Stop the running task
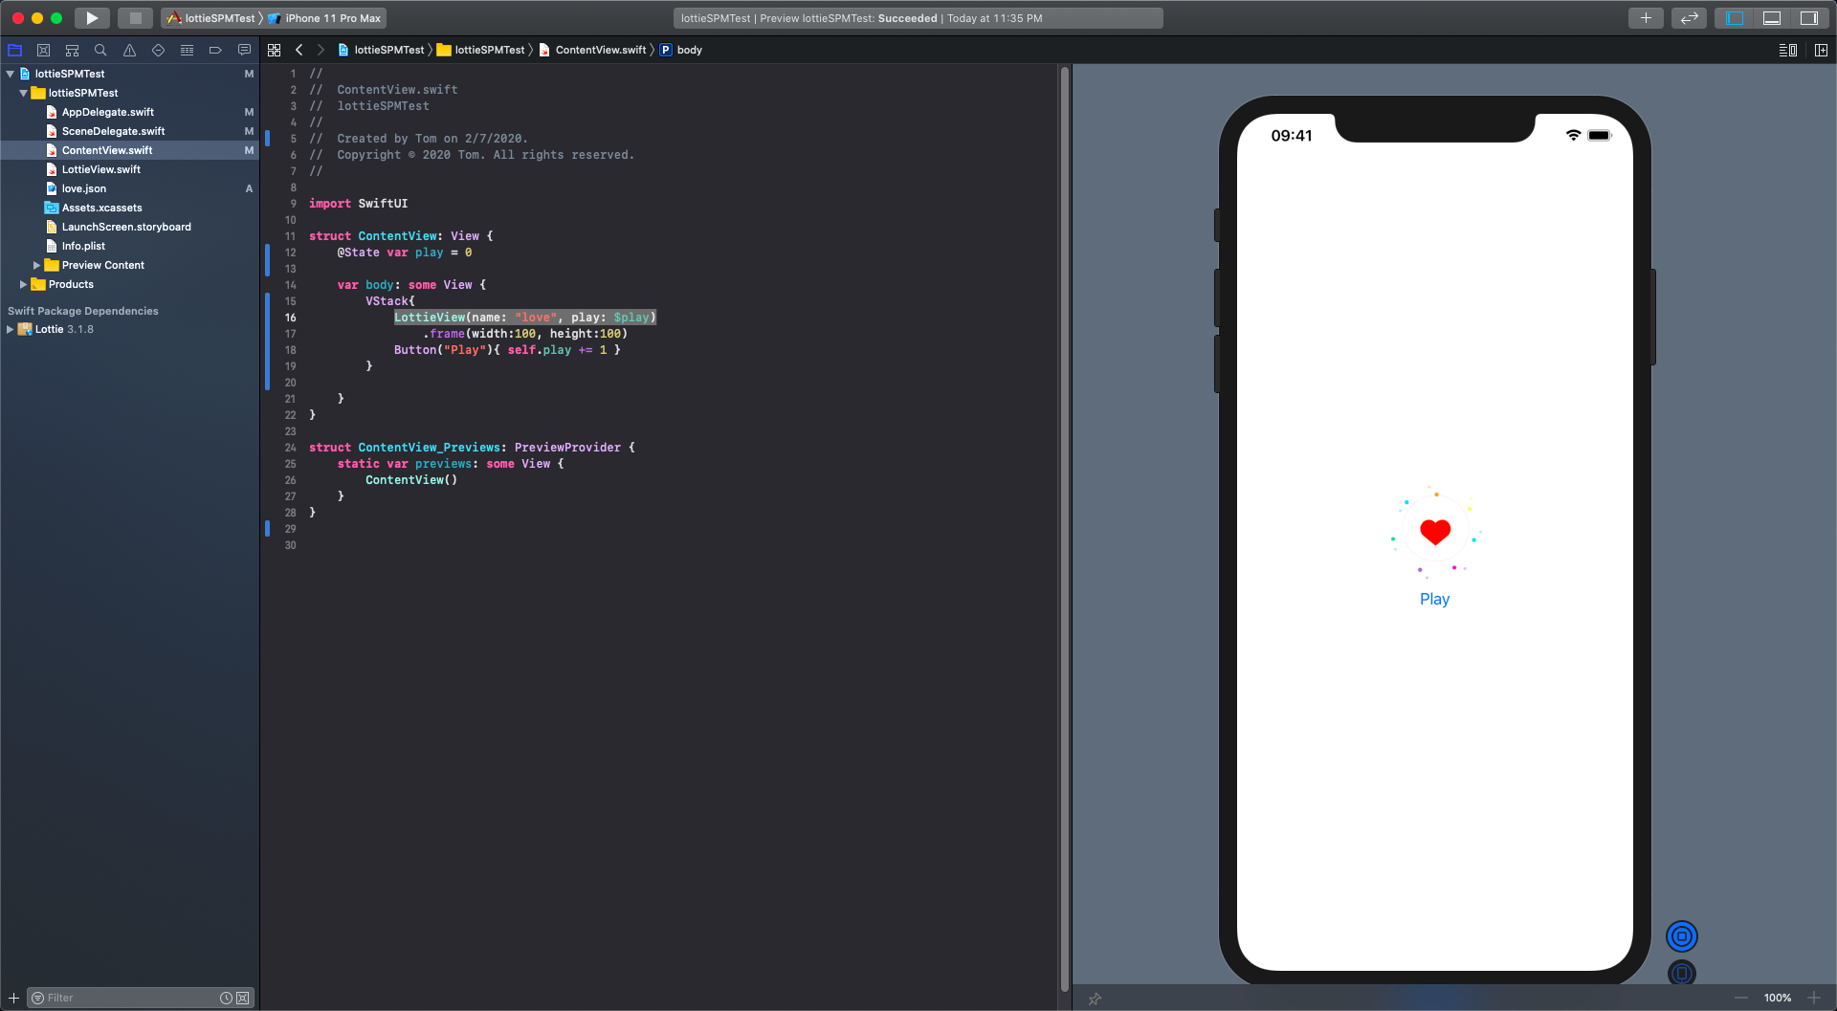This screenshot has width=1837, height=1011. tap(136, 18)
